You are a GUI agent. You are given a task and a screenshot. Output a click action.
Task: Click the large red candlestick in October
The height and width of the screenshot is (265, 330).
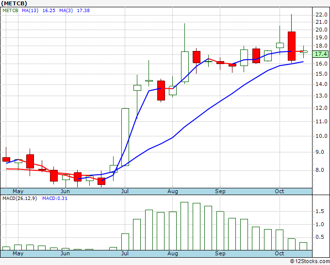coord(292,46)
